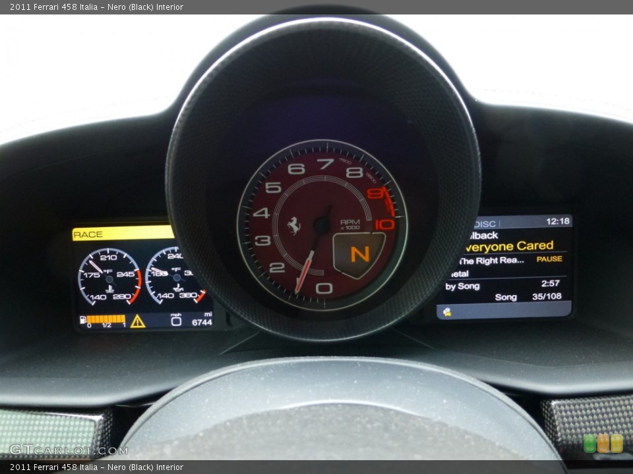Image resolution: width=633 pixels, height=474 pixels.
Task: Click the 175 value on water temperature gauge
Action: pos(91,275)
